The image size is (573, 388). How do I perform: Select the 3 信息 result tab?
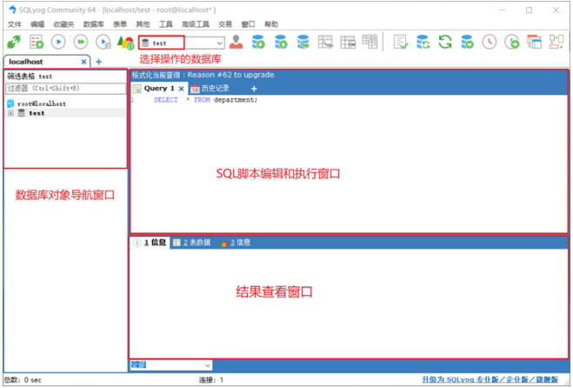pyautogui.click(x=236, y=243)
